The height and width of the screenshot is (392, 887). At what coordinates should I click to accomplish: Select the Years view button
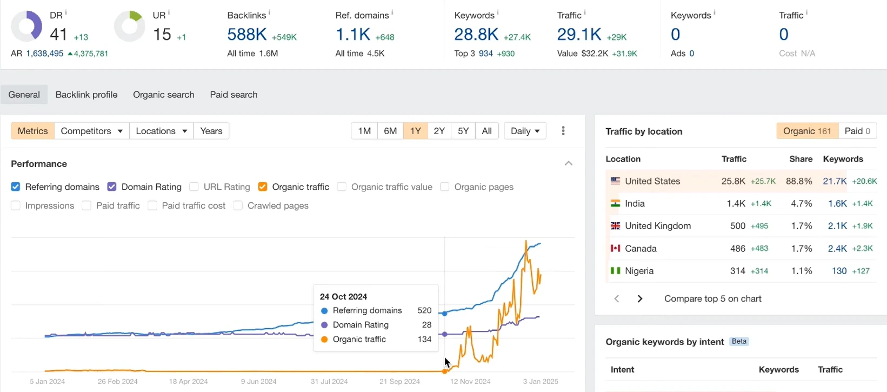(211, 131)
